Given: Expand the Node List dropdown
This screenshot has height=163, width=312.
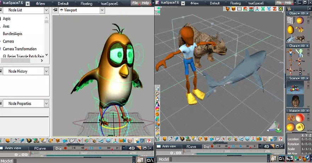Looking at the screenshot, I should 46,10.
